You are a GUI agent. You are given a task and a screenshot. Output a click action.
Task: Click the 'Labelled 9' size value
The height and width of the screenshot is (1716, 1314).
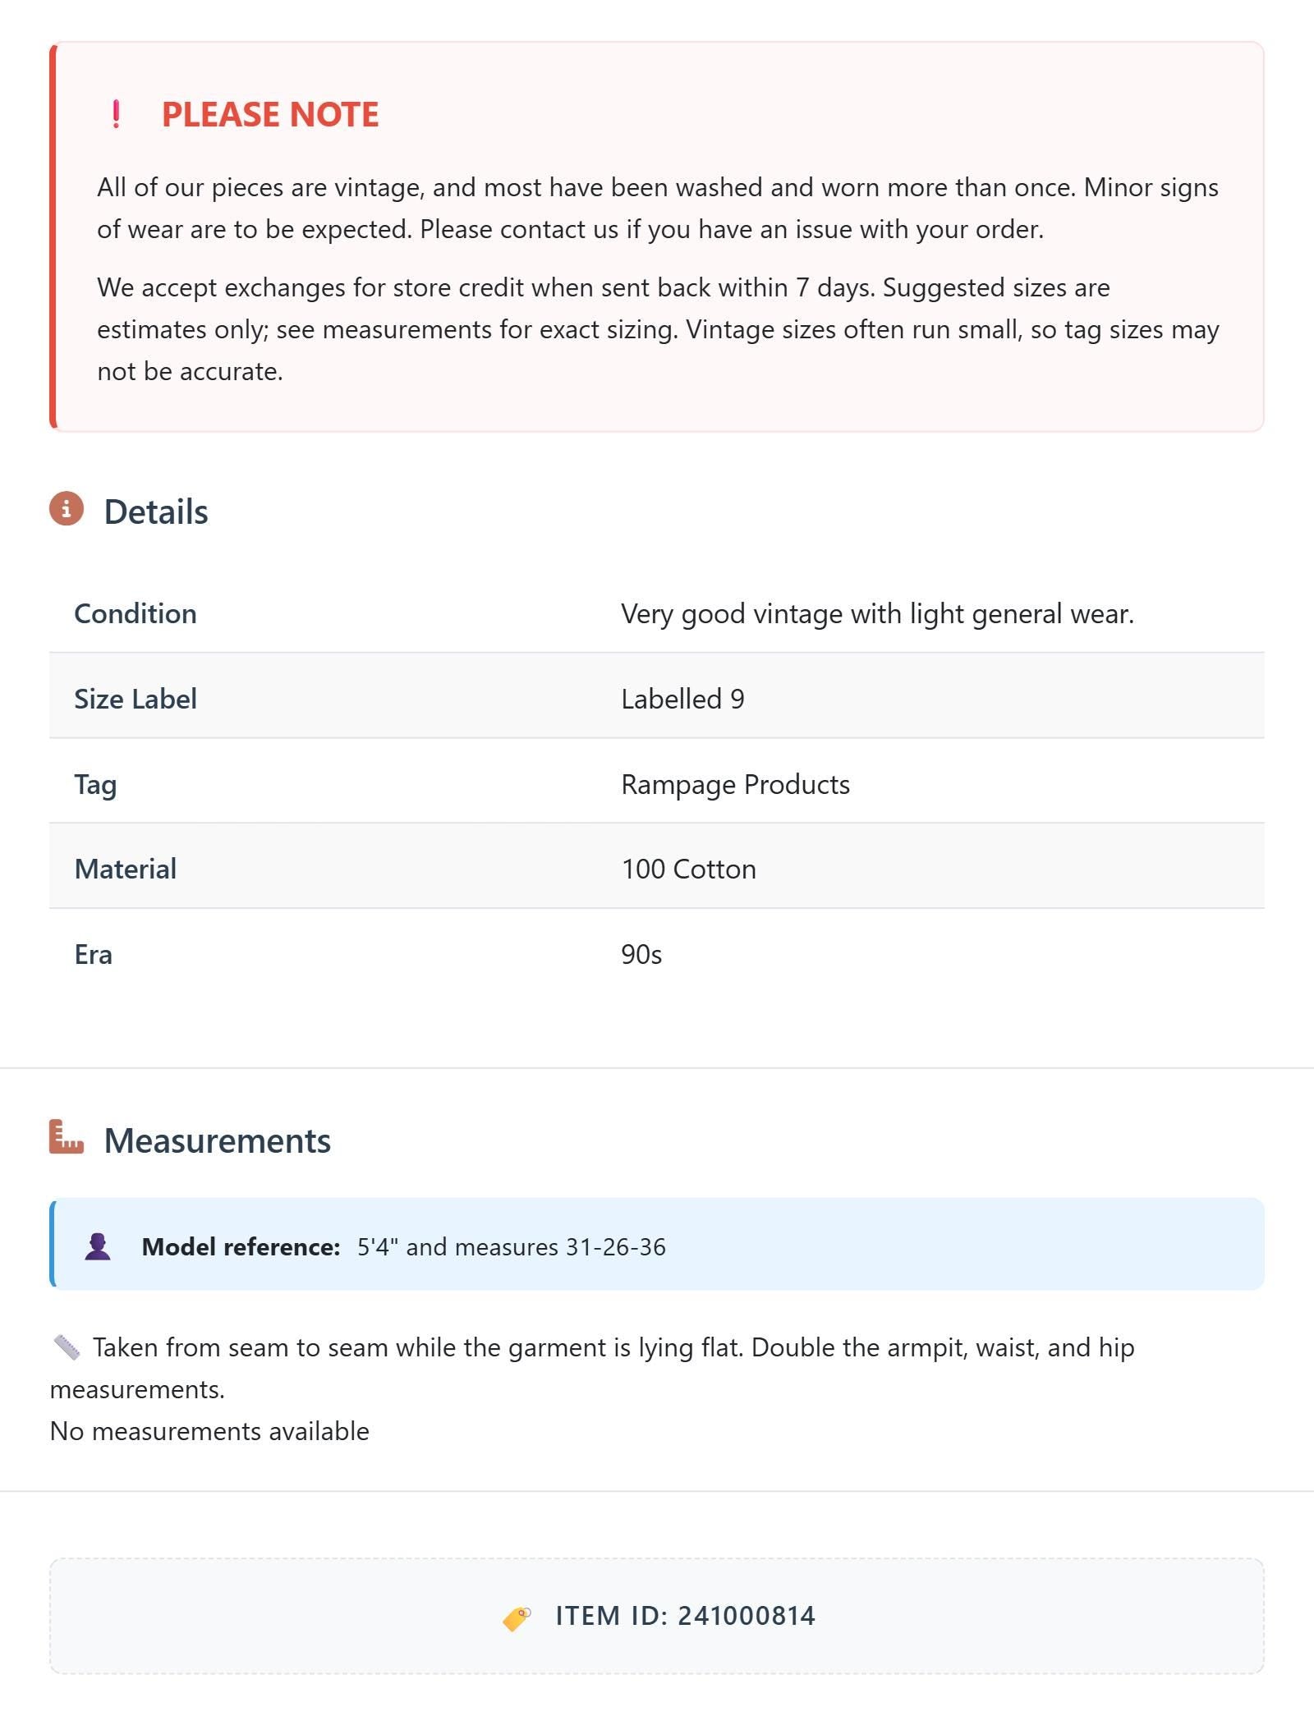tap(682, 699)
